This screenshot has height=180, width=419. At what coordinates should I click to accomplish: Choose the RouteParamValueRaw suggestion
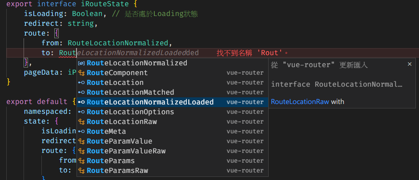[x=172, y=151]
